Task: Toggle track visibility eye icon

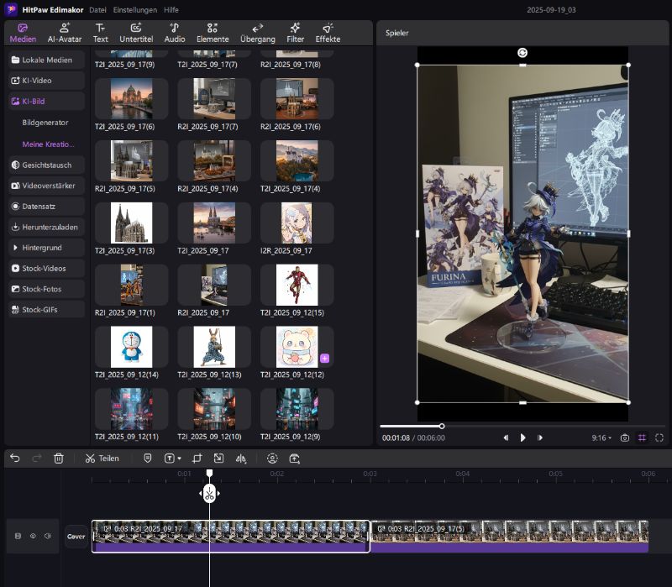Action: (33, 536)
